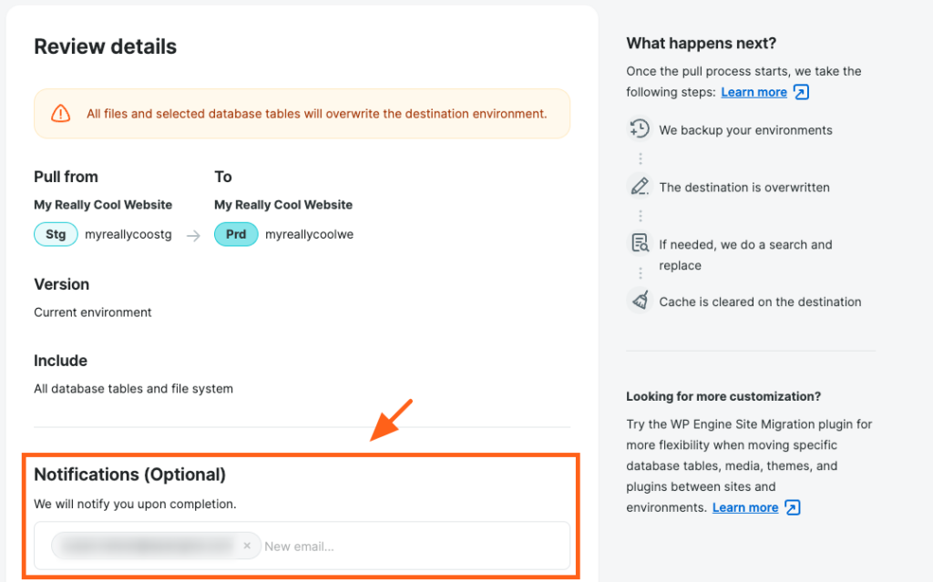
Task: Click external link icon beside pull steps Learn more
Action: click(801, 92)
